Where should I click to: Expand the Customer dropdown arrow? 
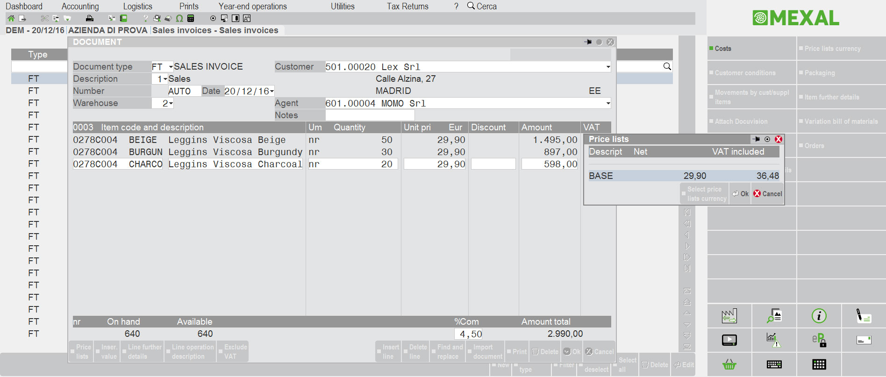click(608, 67)
